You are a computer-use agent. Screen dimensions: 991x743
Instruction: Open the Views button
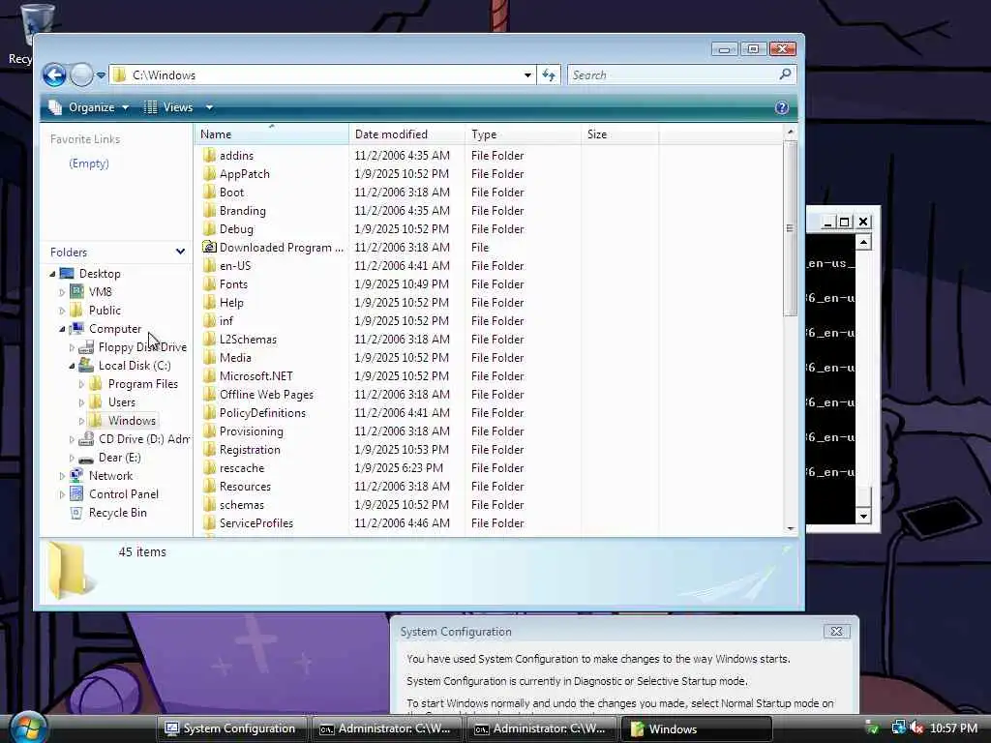[x=168, y=107]
